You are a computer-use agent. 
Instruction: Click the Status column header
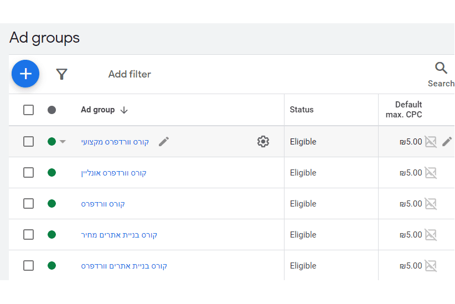click(x=302, y=110)
